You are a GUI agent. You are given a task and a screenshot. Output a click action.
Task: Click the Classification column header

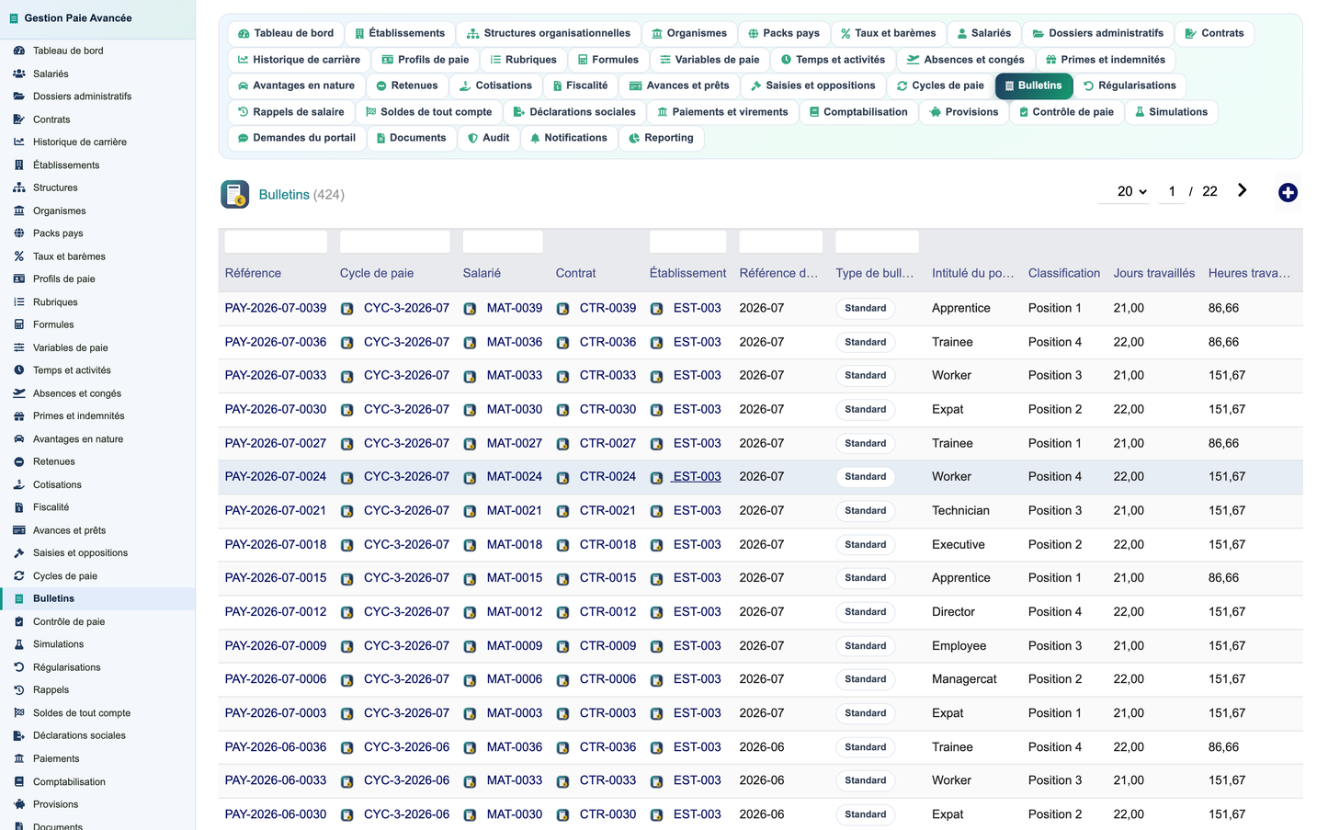click(1064, 273)
